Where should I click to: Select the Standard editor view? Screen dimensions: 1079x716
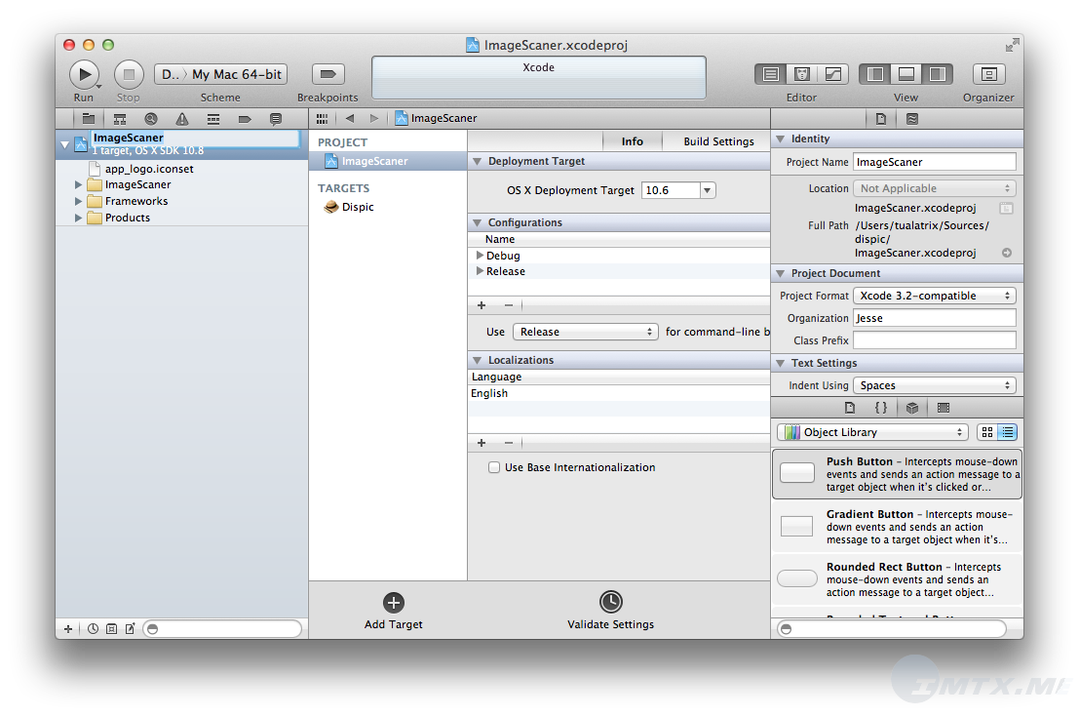[x=771, y=74]
